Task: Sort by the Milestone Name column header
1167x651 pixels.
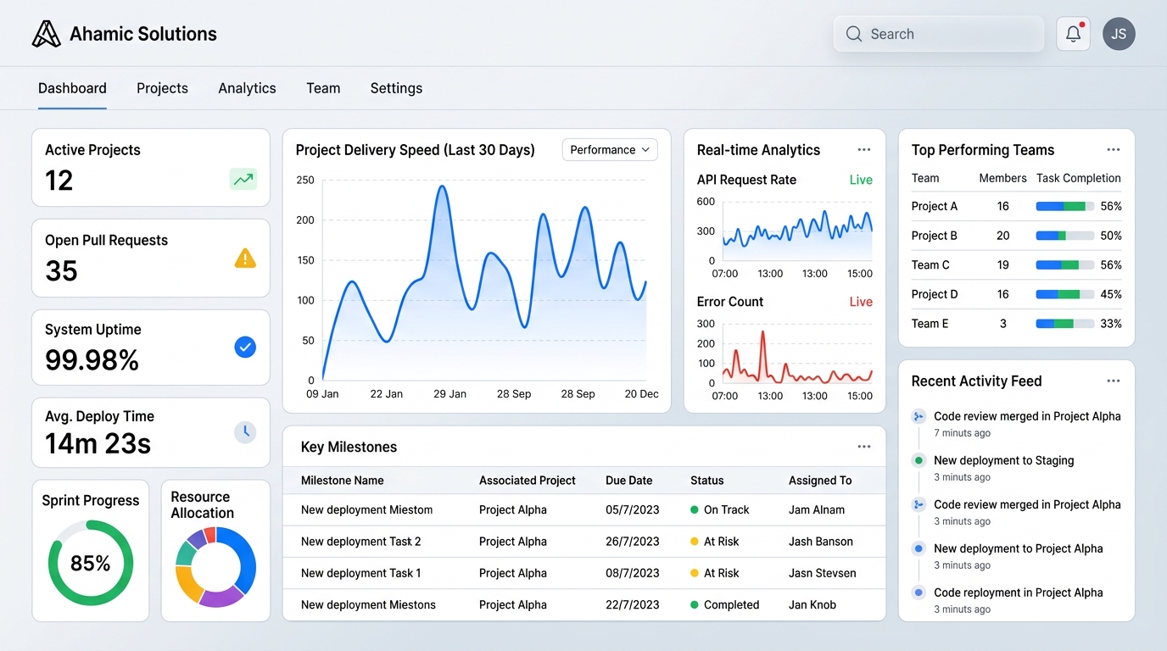Action: (343, 481)
